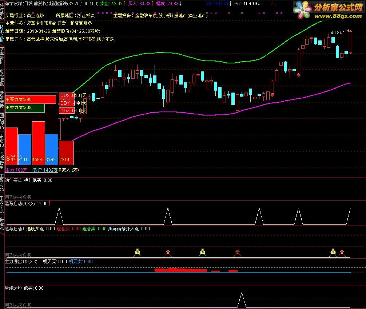Click the 散户 1432万 label
Image resolution: width=366 pixels, height=309 pixels.
tap(45, 170)
